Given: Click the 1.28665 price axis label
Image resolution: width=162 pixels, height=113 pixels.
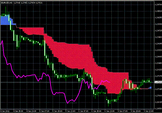Looking at the screenshot, I should [x=159, y=57].
